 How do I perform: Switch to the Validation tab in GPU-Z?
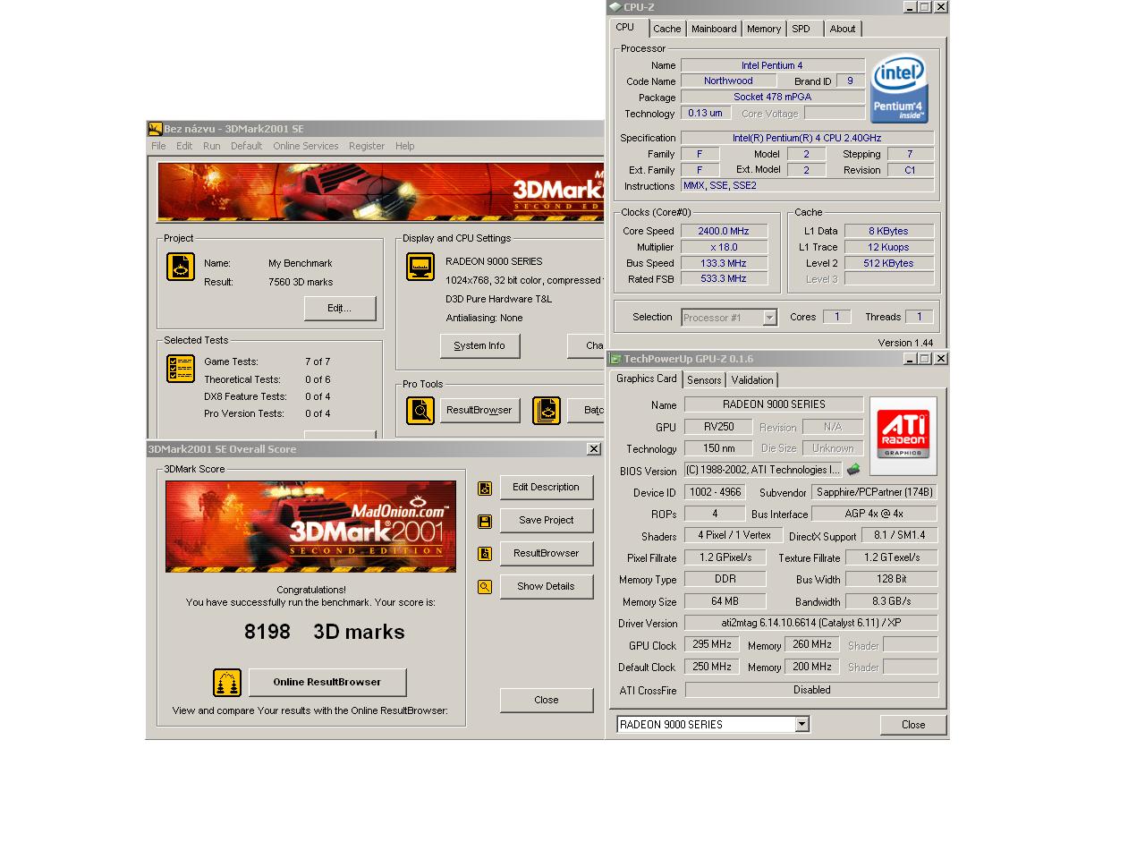(x=752, y=380)
